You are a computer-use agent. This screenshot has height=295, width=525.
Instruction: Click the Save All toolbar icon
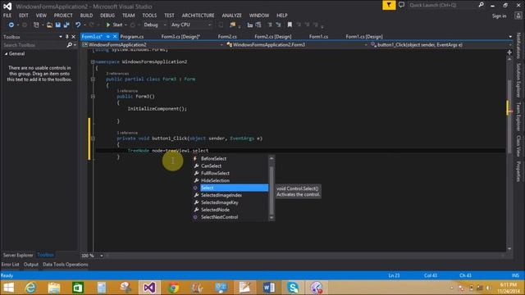tap(66, 25)
